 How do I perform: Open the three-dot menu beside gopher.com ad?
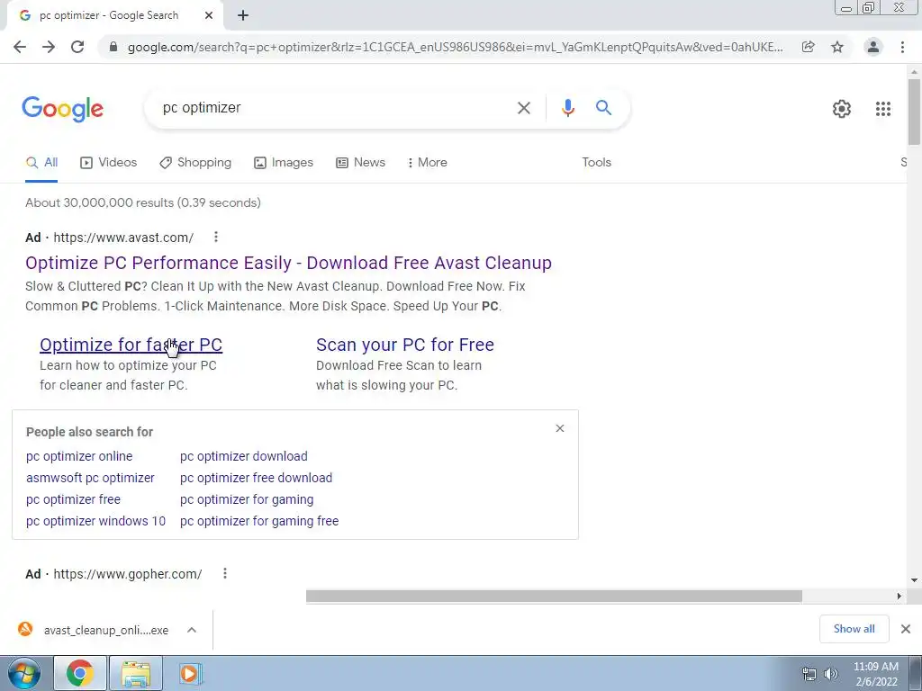(224, 573)
